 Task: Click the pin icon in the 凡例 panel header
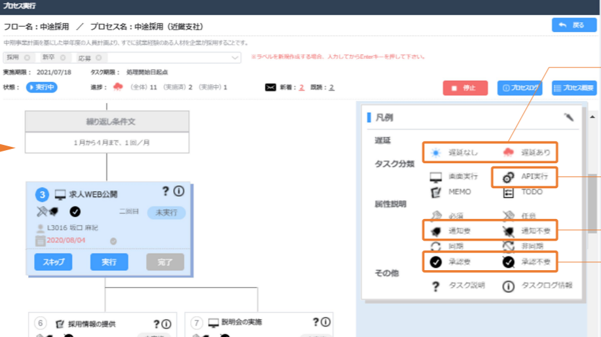(568, 117)
